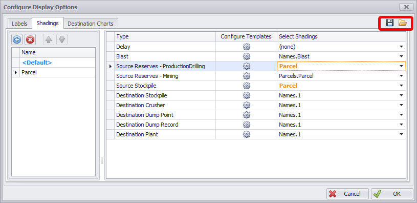The height and width of the screenshot is (203, 417).
Task: Switch to the Labels tab
Action: click(x=19, y=24)
